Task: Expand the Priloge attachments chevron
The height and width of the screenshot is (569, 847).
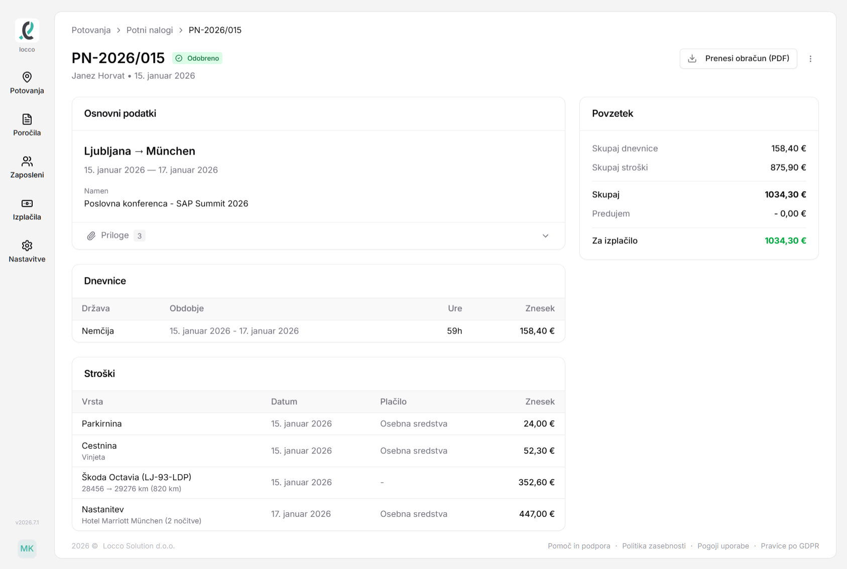Action: [545, 236]
